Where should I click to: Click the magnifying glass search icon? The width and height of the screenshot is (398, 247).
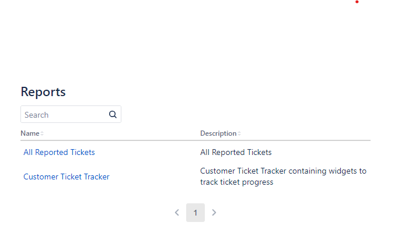click(x=113, y=115)
